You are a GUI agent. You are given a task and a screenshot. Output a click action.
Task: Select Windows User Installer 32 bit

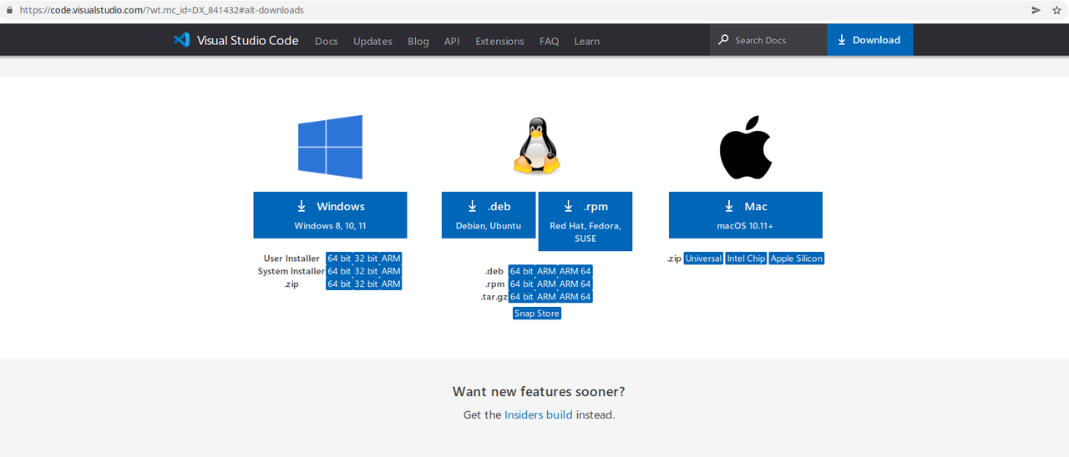pos(366,259)
